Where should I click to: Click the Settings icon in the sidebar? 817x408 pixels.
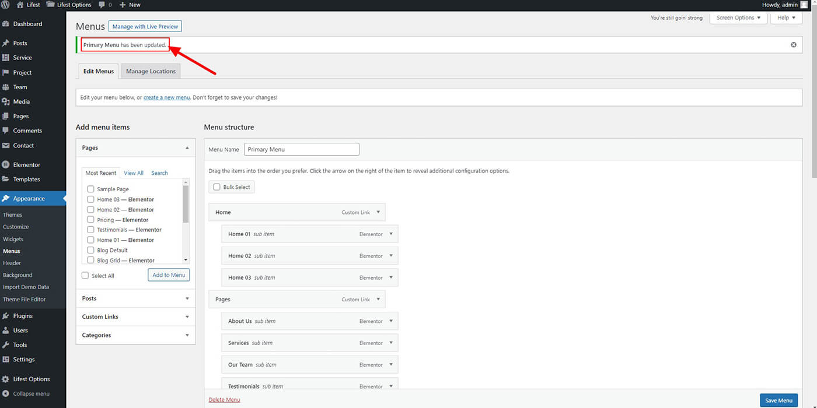point(6,360)
